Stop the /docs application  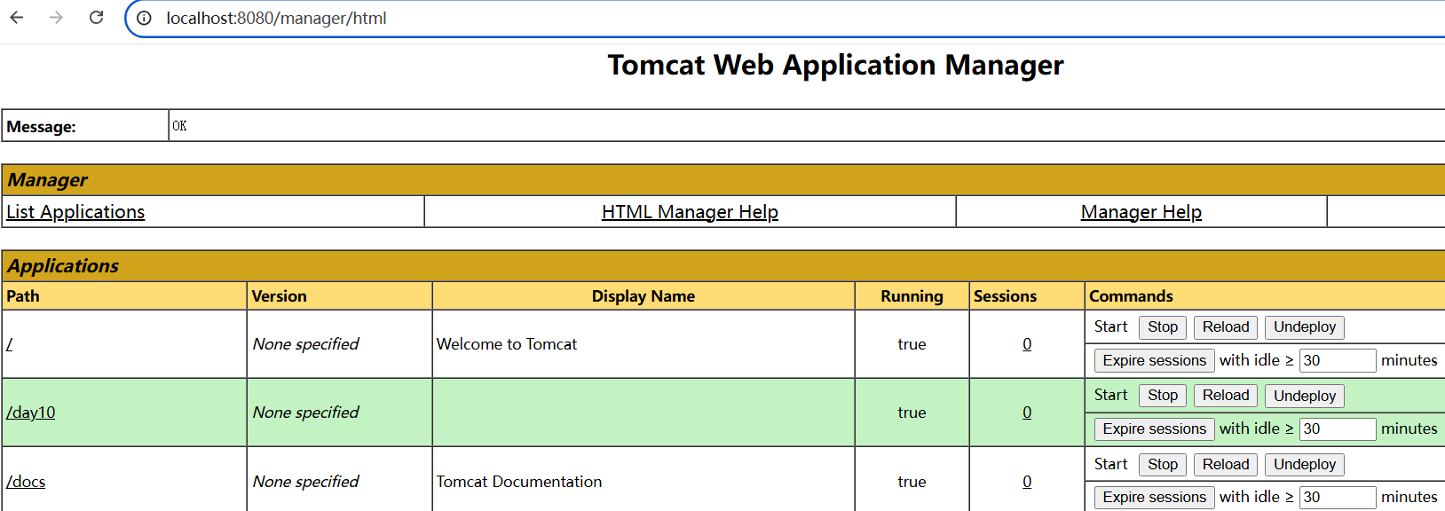coord(1163,464)
